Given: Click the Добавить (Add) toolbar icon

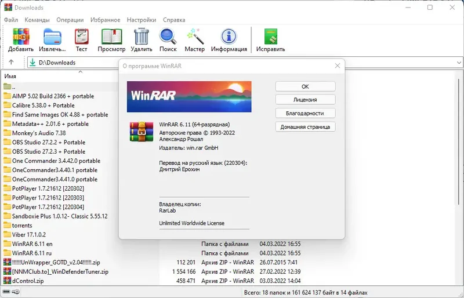Looking at the screenshot, I should pos(21,37).
